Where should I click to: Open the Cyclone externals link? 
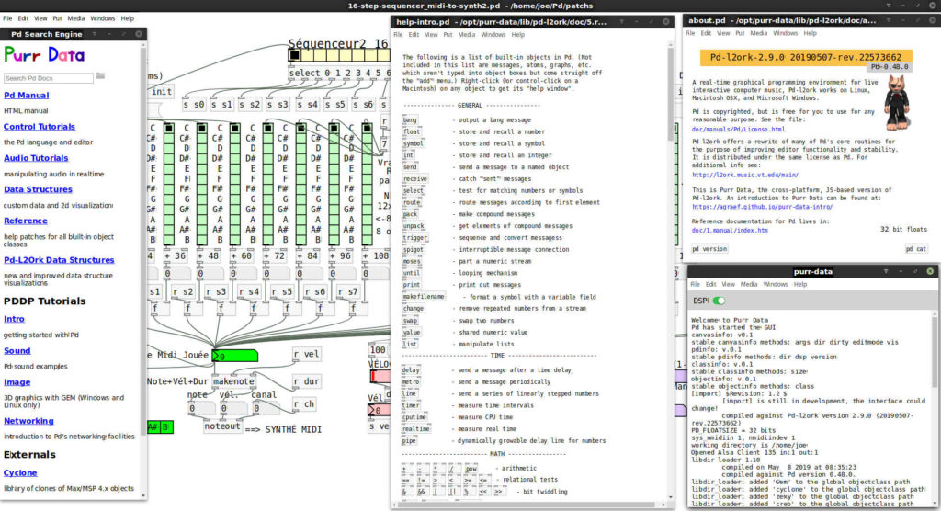tap(20, 472)
